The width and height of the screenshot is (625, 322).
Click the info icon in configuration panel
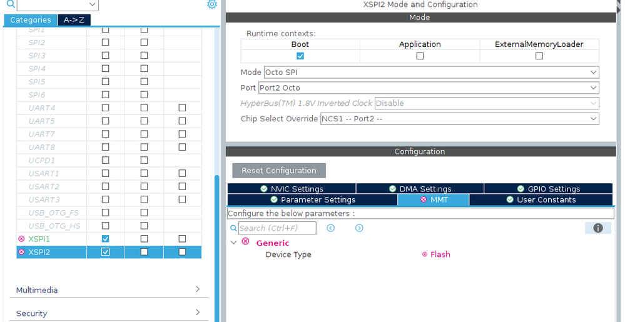[x=598, y=228]
